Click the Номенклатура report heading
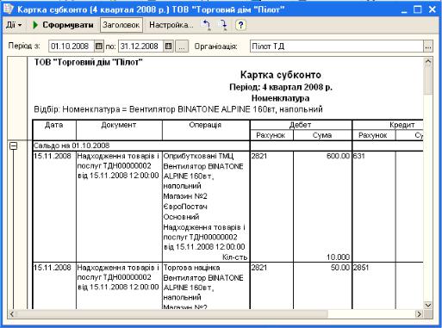The width and height of the screenshot is (442, 328). point(281,98)
